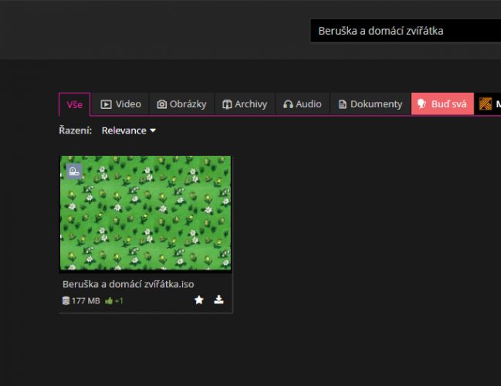Click the Beruška a domácí zvířátka.iso file name
501x386 pixels.
(x=128, y=284)
